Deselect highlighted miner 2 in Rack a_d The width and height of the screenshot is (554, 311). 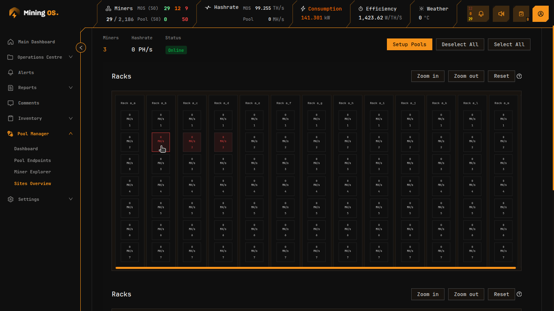coord(223,142)
